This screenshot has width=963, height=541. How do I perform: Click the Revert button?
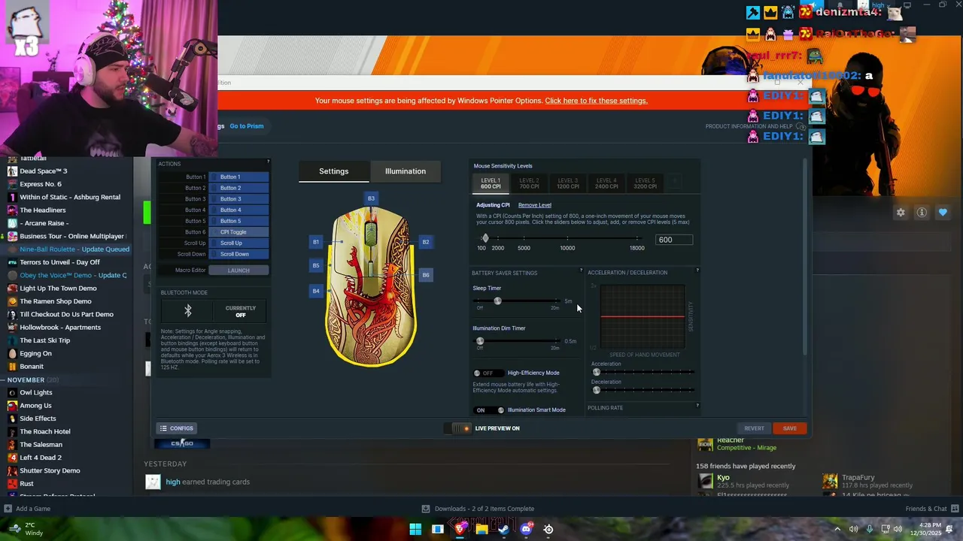click(754, 428)
